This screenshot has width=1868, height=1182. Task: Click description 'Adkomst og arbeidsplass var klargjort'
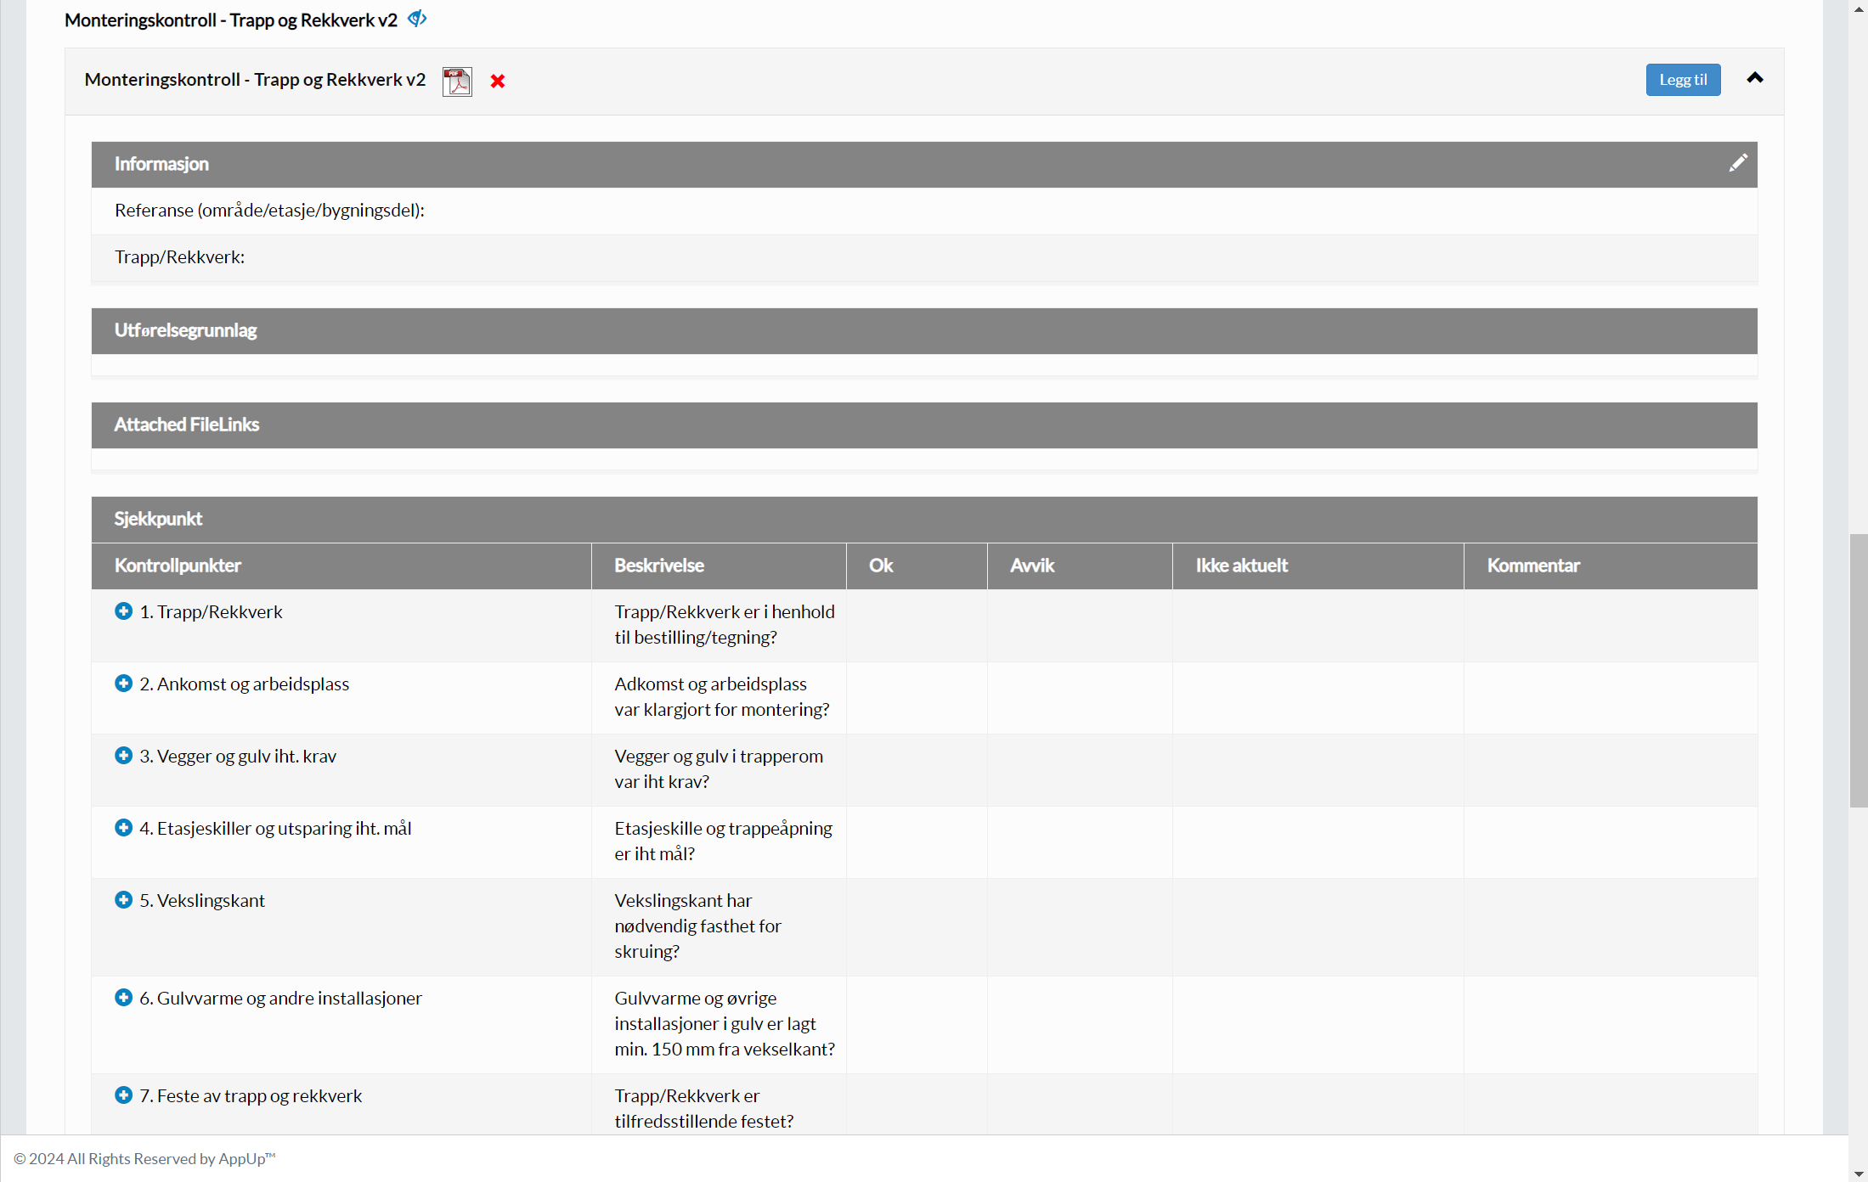pyautogui.click(x=722, y=697)
